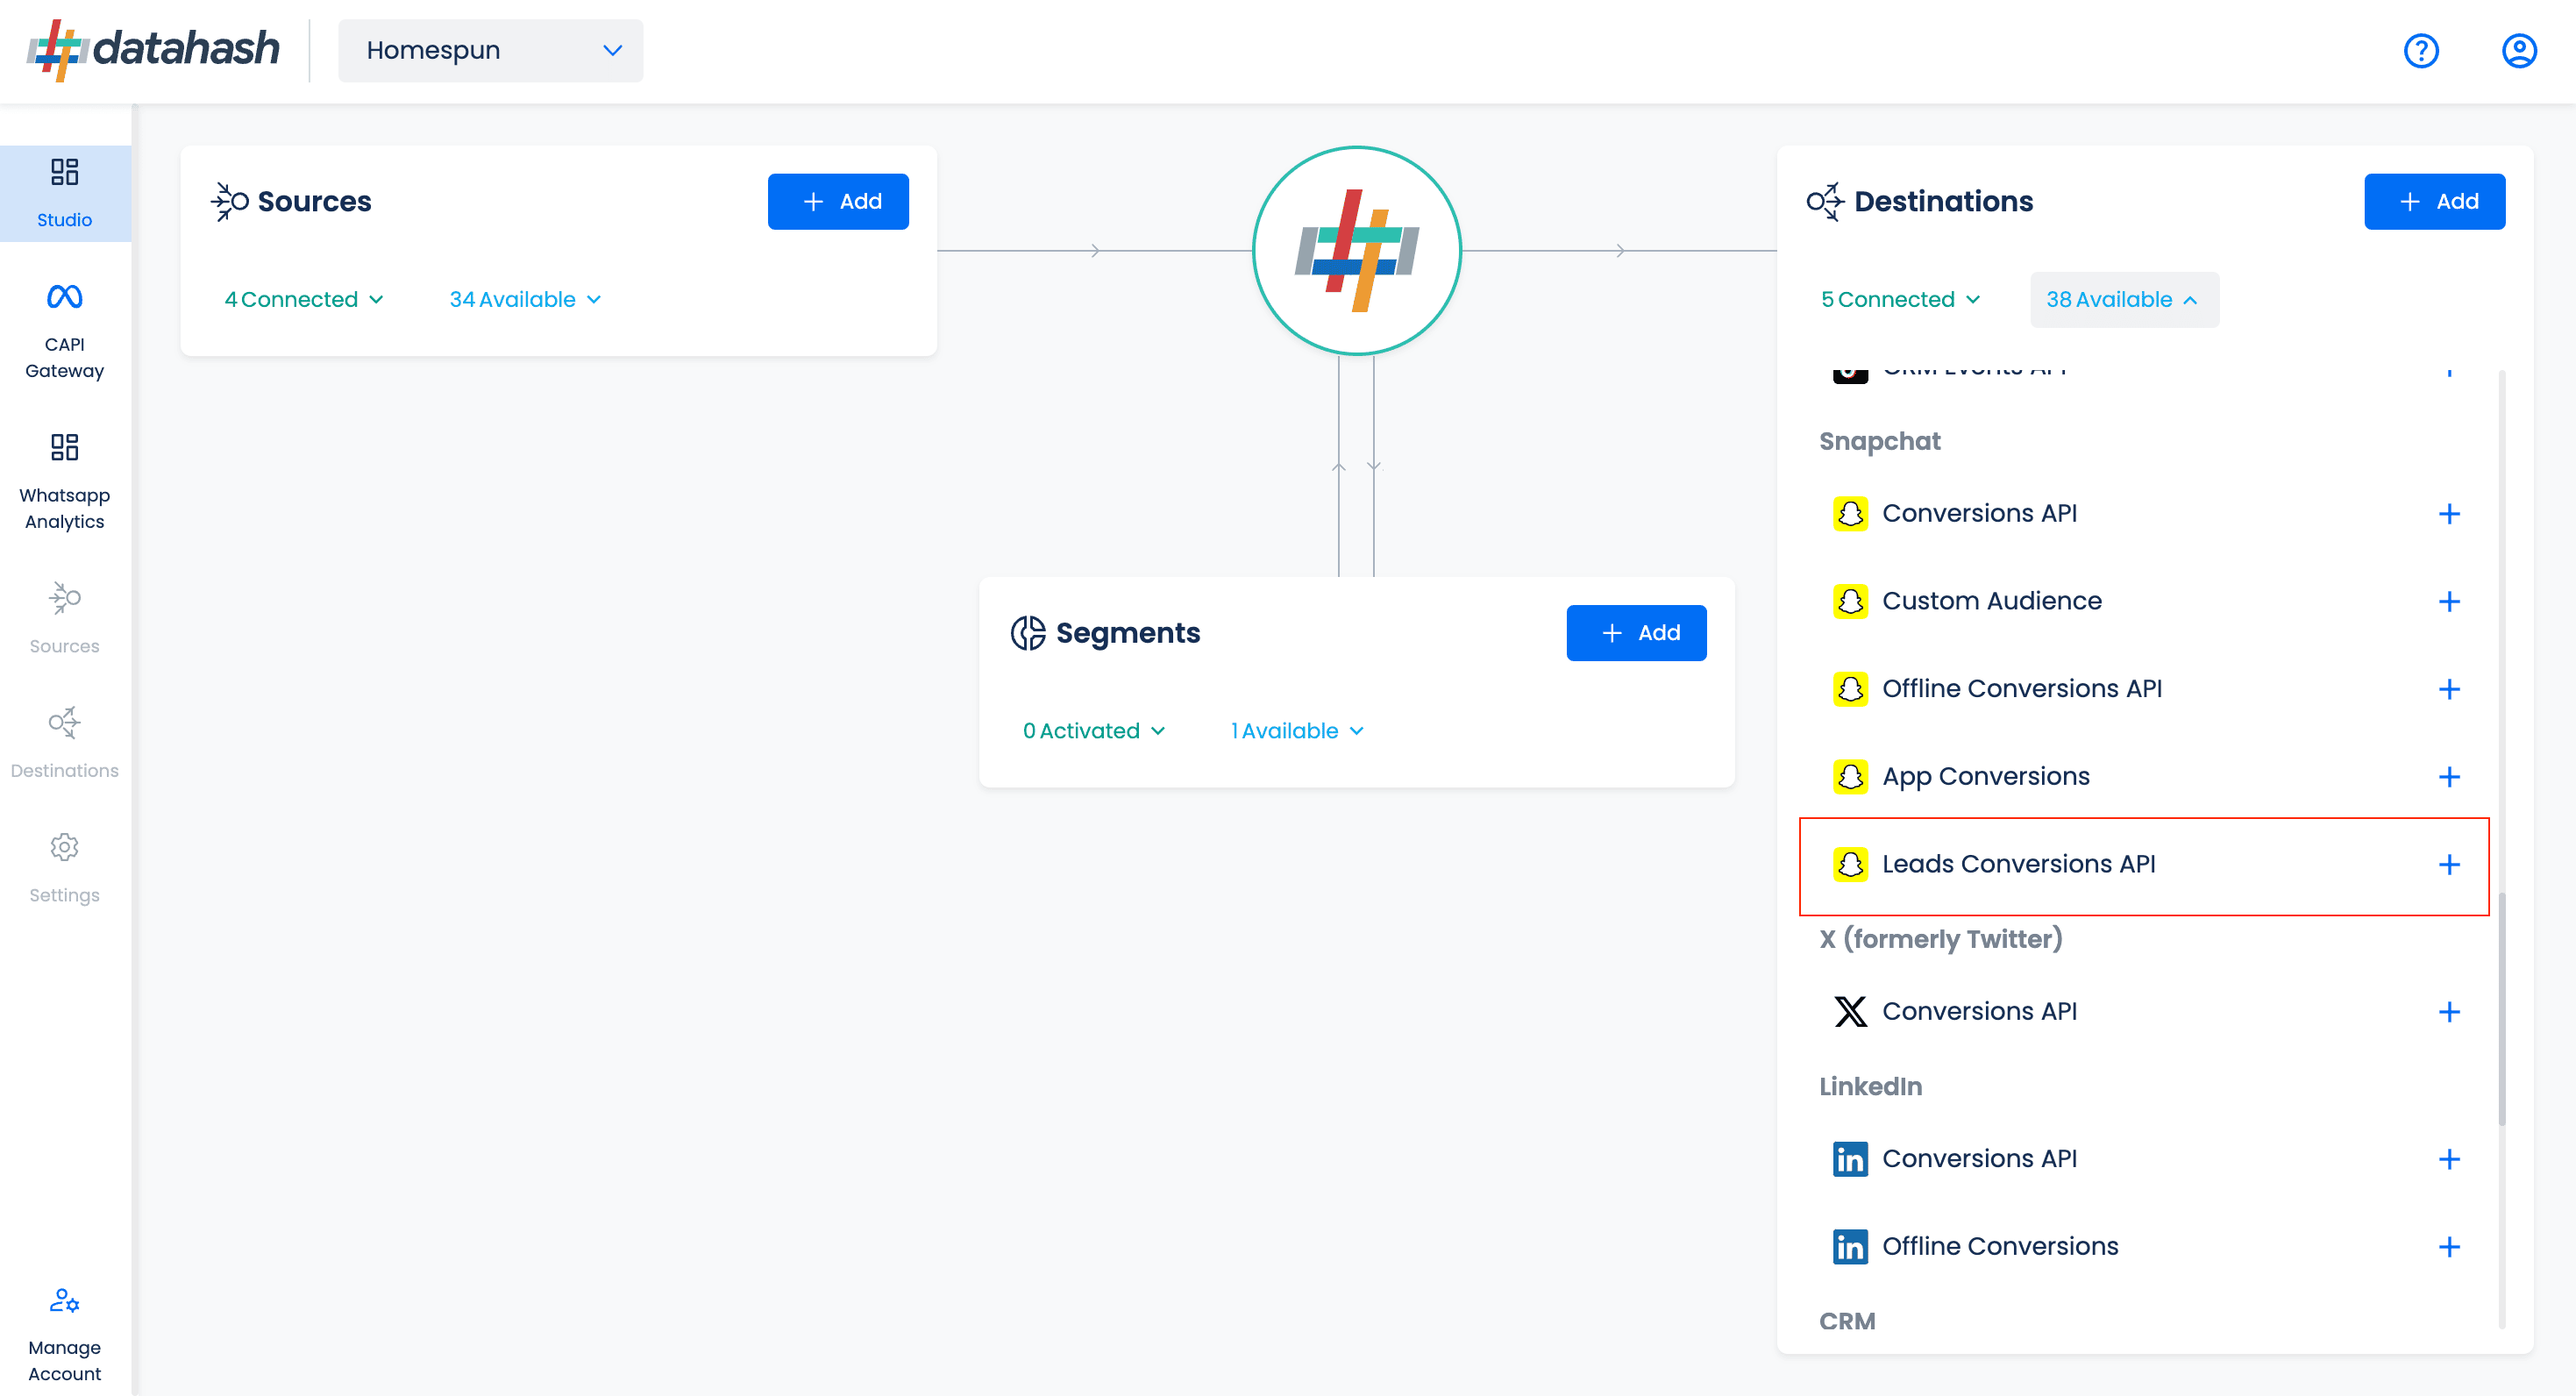Click the Snapchat group heading
Image resolution: width=2576 pixels, height=1396 pixels.
click(1879, 440)
